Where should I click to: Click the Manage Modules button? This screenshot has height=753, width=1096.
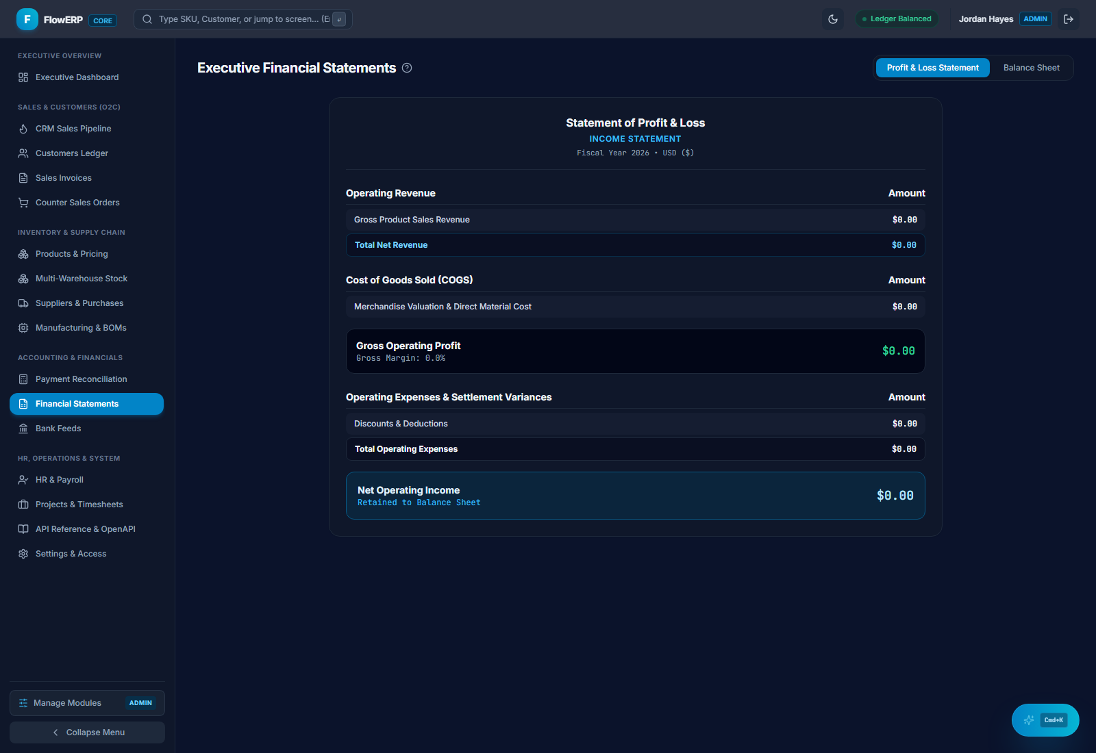pyautogui.click(x=87, y=703)
